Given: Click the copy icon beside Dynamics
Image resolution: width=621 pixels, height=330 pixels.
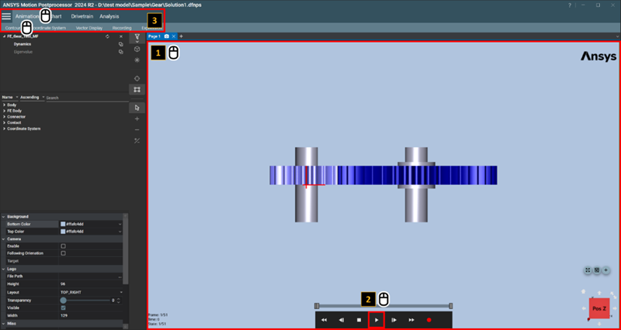Looking at the screenshot, I should (x=121, y=44).
